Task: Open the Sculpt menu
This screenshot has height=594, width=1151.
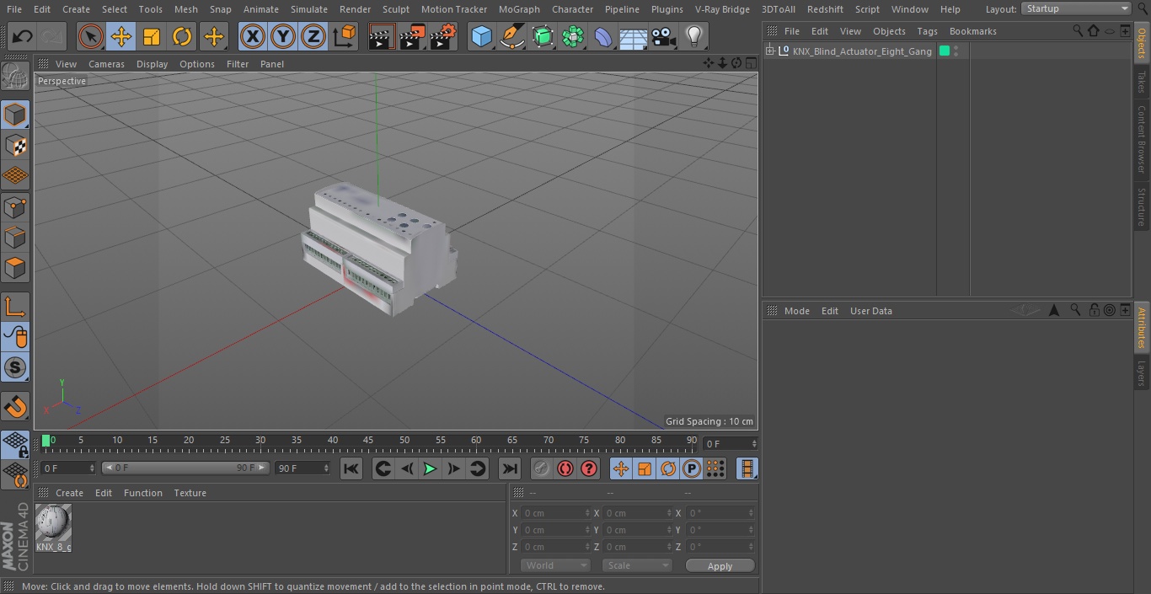Action: (395, 9)
